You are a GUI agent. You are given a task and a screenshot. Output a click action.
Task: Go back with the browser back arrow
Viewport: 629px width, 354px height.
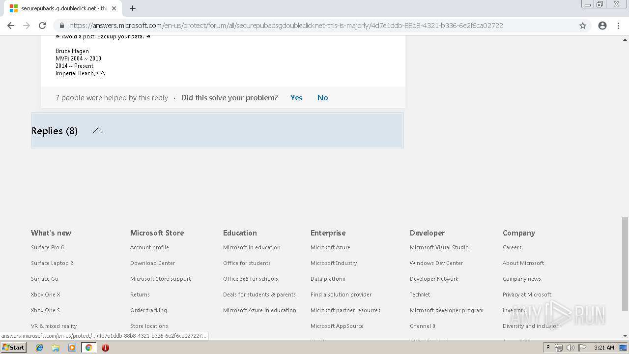click(x=11, y=26)
